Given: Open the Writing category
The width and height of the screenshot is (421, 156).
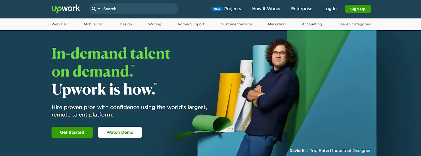Looking at the screenshot, I should [155, 24].
